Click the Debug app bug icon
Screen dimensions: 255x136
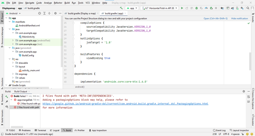(x=197, y=8)
